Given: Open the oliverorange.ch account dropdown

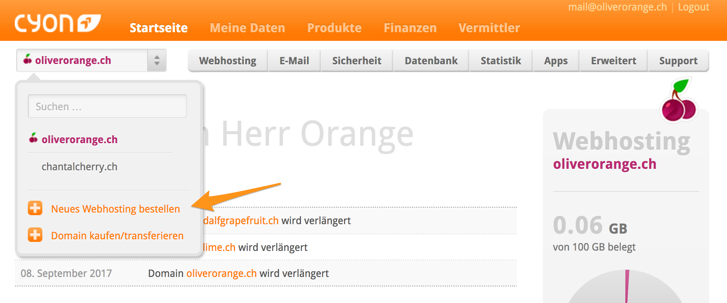Looking at the screenshot, I should coord(92,60).
